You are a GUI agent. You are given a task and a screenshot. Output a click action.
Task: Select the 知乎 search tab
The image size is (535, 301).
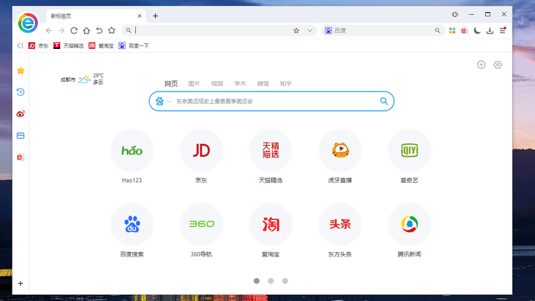click(286, 83)
